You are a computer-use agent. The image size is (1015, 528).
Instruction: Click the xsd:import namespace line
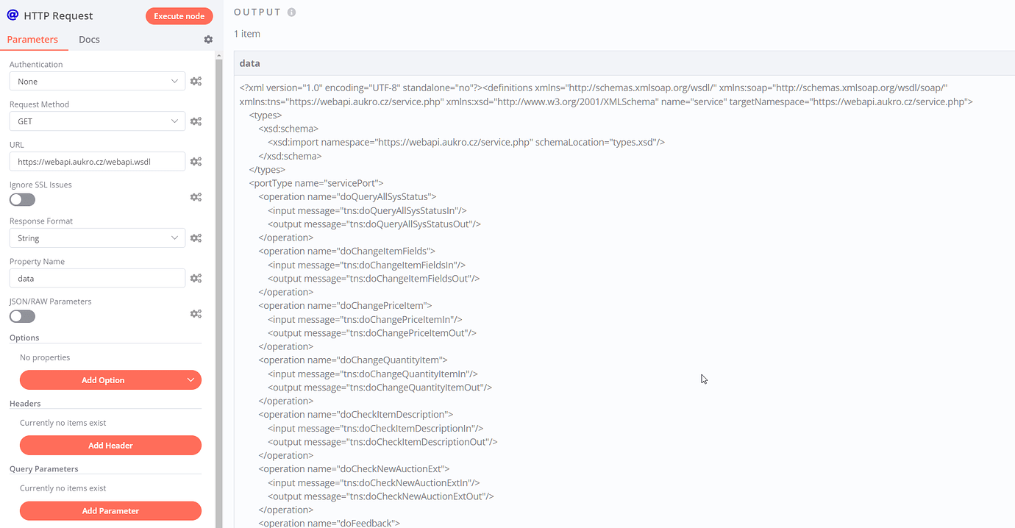(466, 142)
